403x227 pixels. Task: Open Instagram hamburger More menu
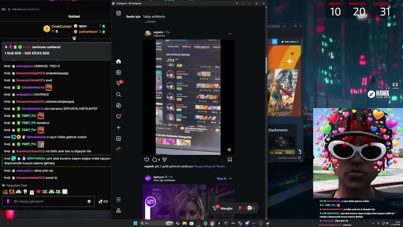point(118,199)
